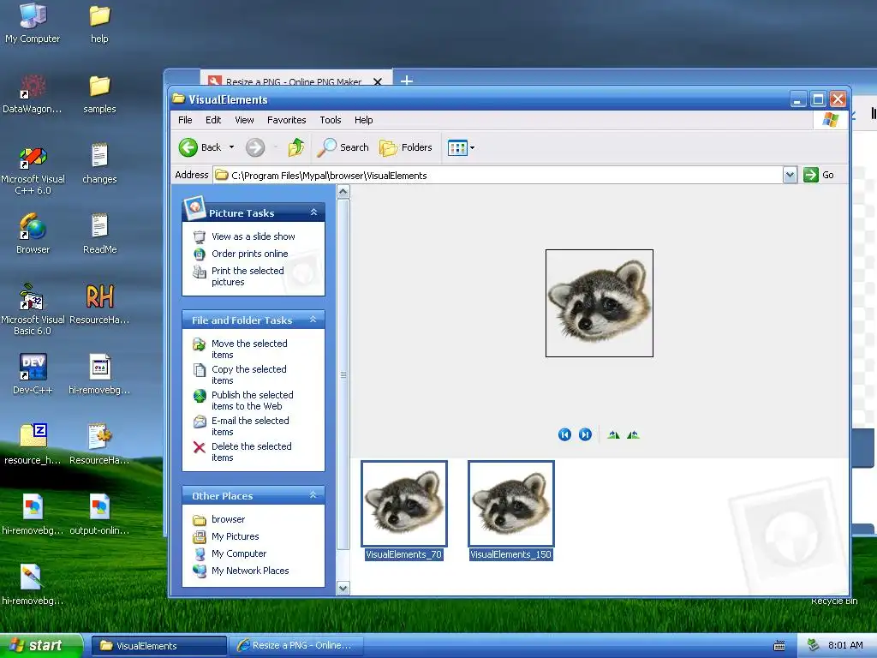Viewport: 877px width, 658px height.
Task: Click the Start button
Action: pos(41,645)
